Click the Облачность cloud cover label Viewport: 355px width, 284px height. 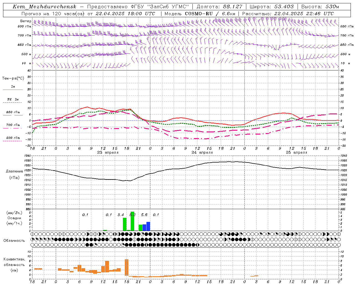14,240
